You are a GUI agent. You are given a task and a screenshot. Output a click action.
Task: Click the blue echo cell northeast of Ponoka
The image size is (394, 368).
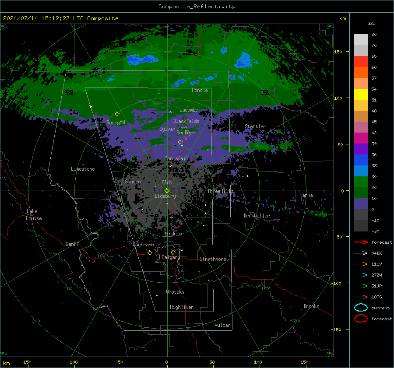tap(246, 60)
